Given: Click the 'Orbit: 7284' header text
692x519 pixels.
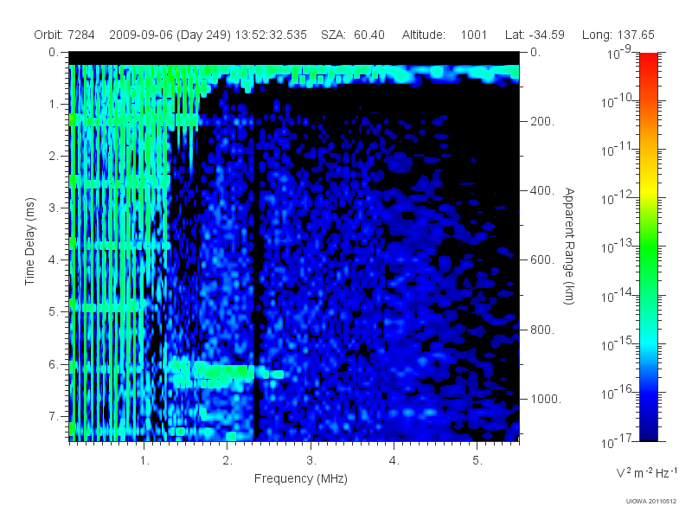Looking at the screenshot, I should coord(64,35).
